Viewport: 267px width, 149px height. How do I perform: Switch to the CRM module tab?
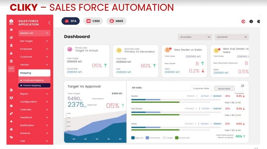pos(93,21)
